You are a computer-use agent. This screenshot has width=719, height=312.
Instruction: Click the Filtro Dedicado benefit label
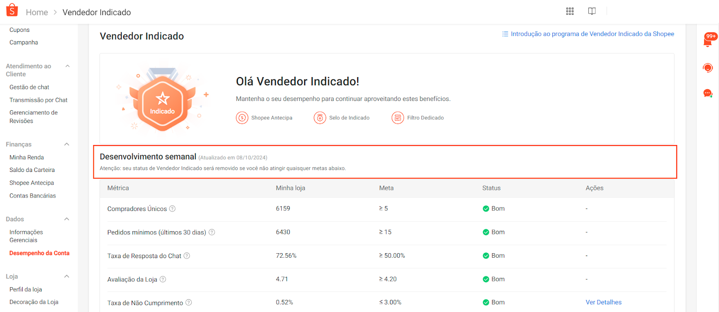[426, 118]
